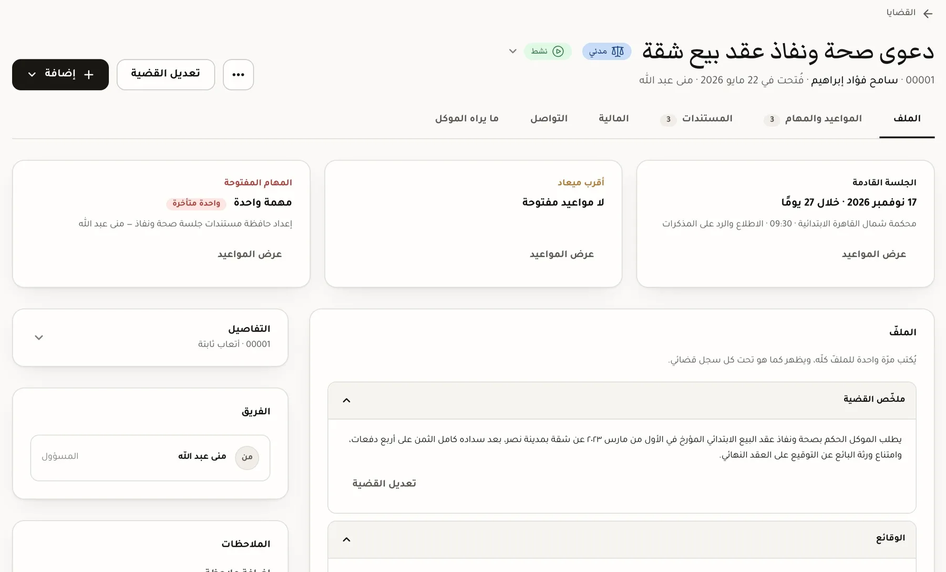Image resolution: width=946 pixels, height=572 pixels.
Task: Click the مدني scales badge
Action: (x=606, y=51)
